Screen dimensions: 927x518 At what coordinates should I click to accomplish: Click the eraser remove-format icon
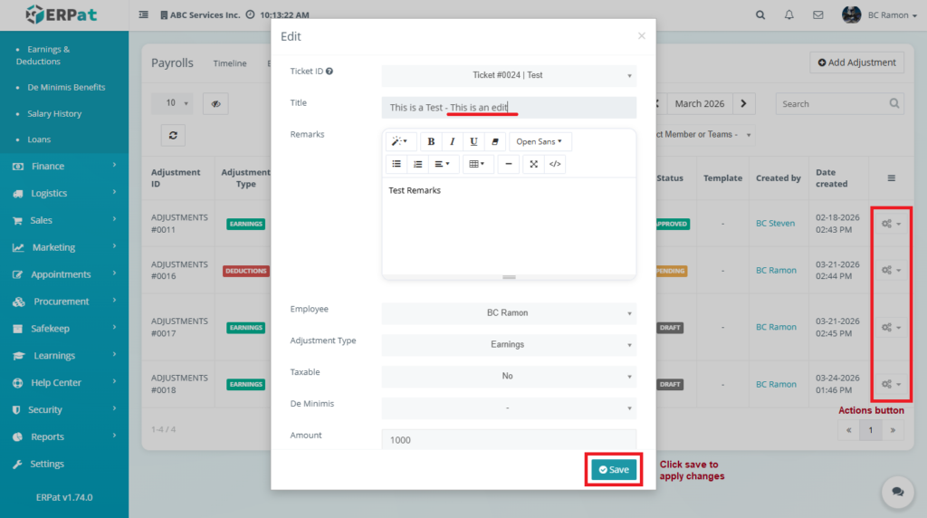click(x=494, y=141)
